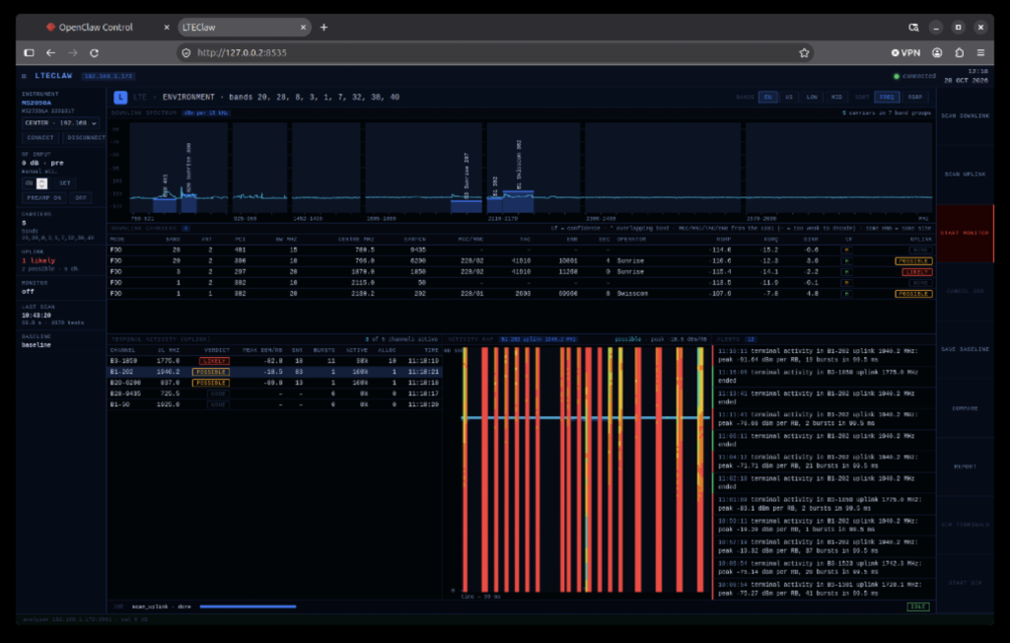The height and width of the screenshot is (643, 1010).
Task: Click the SET attenuation button
Action: click(x=64, y=183)
